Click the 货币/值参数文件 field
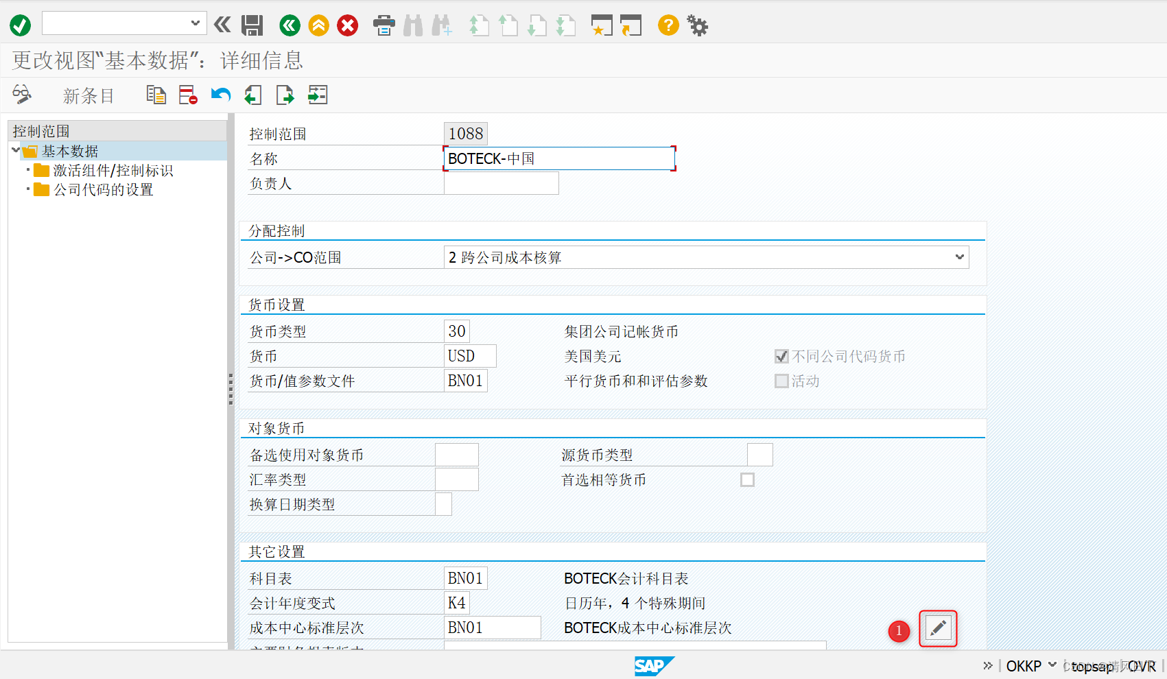 (466, 381)
